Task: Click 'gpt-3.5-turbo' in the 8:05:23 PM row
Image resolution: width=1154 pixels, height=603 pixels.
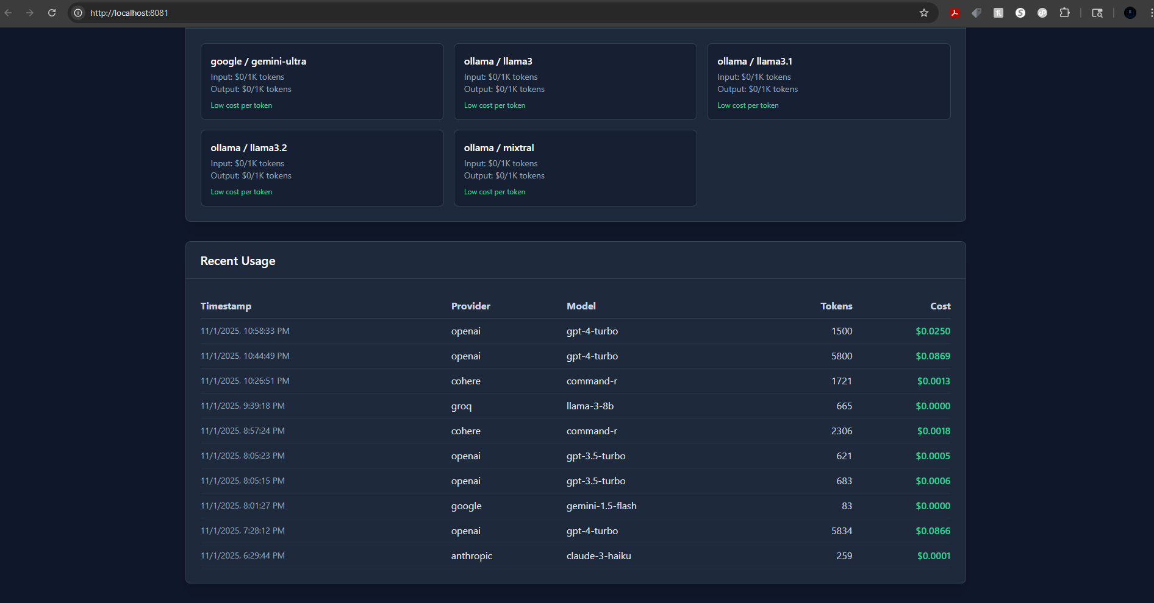Action: coord(596,456)
